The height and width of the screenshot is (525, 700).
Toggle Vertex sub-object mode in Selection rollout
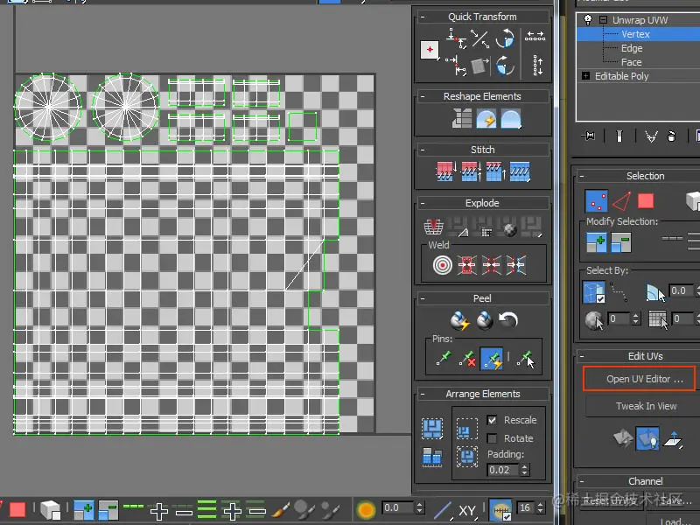[596, 201]
